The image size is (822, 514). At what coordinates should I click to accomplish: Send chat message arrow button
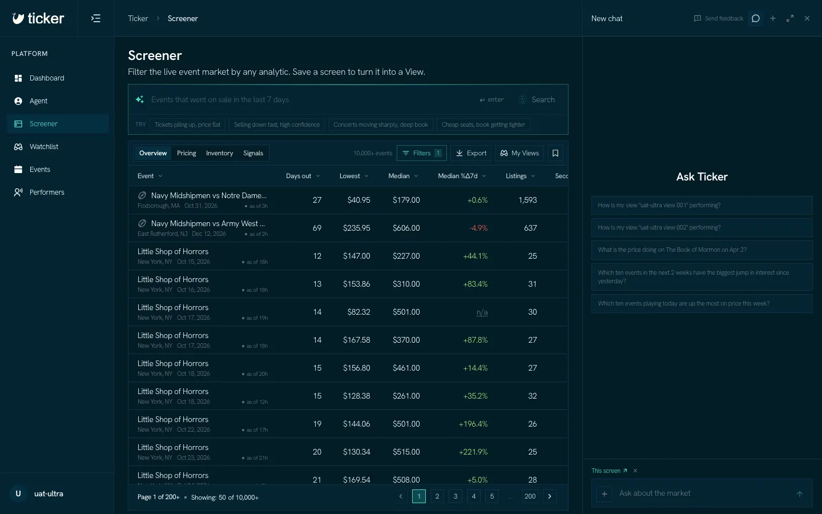[800, 494]
